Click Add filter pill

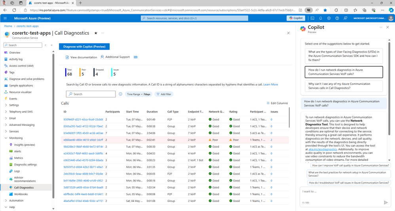click(x=164, y=94)
